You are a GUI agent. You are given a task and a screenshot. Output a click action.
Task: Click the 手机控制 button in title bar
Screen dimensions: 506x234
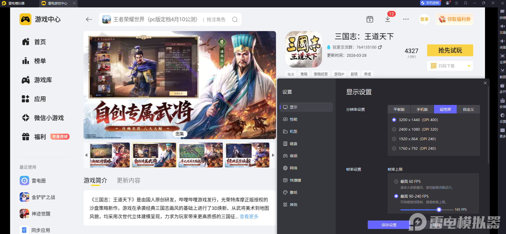[430, 3]
